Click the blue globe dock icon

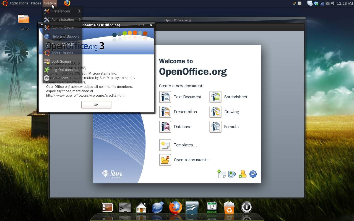coord(158,207)
